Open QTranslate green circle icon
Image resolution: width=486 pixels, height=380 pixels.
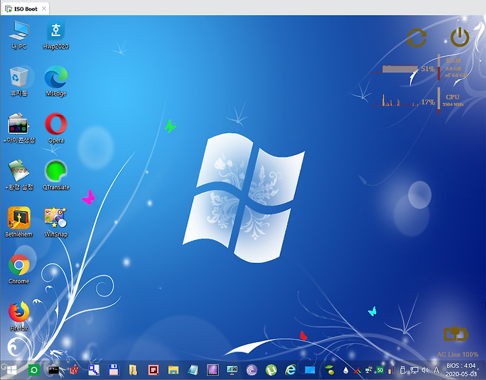click(56, 175)
